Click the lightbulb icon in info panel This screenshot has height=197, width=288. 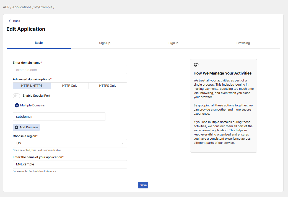click(x=196, y=65)
